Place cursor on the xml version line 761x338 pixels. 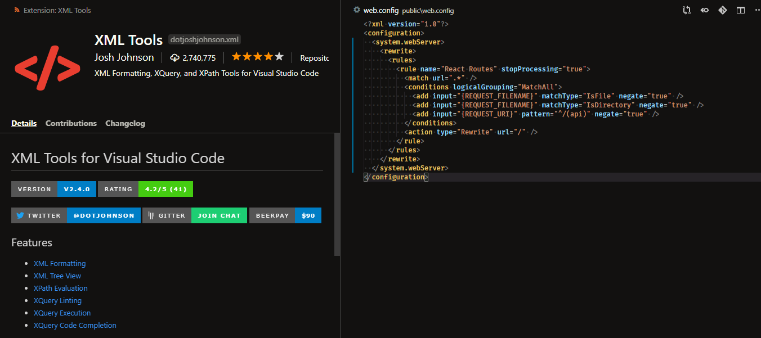(406, 24)
